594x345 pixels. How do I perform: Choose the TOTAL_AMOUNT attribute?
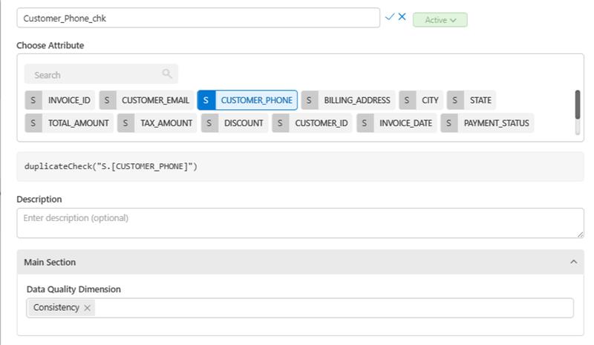point(69,123)
